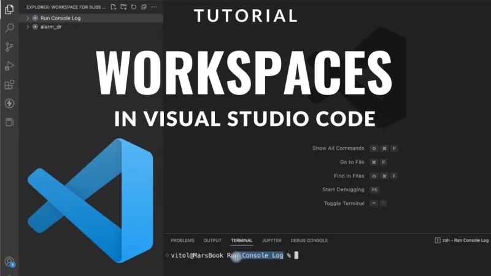
Task: Switch to the Jupyter panel tab
Action: [x=271, y=240]
